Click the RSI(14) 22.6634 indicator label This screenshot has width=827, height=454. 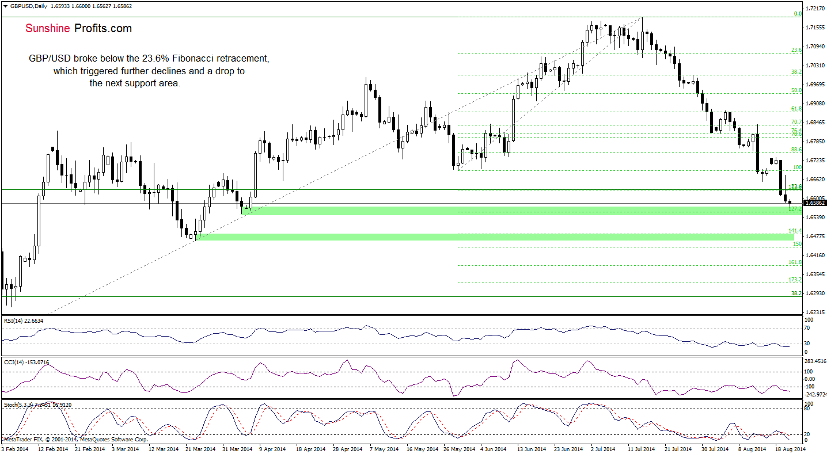click(24, 321)
